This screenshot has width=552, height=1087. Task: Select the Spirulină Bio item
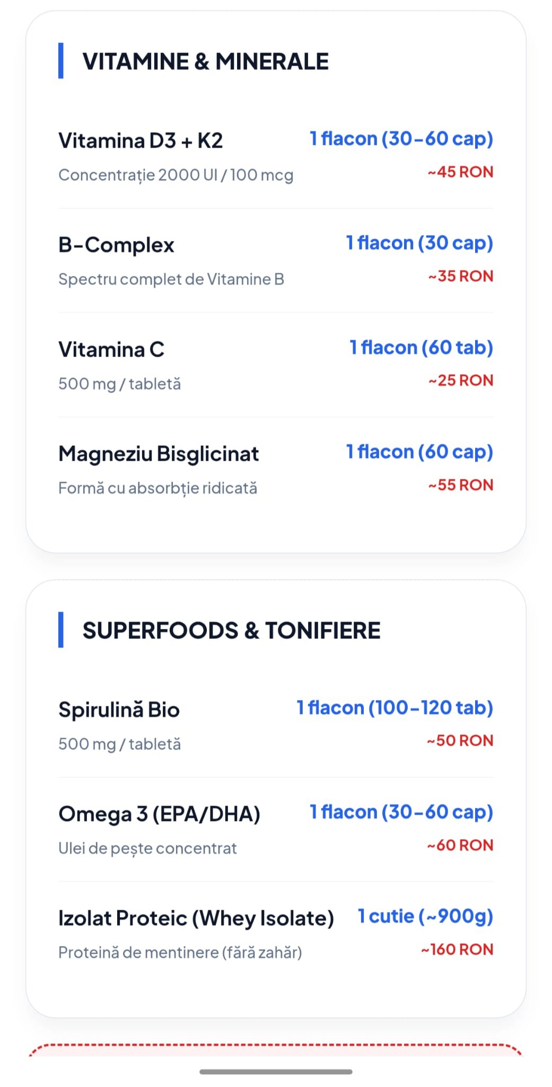tap(119, 710)
